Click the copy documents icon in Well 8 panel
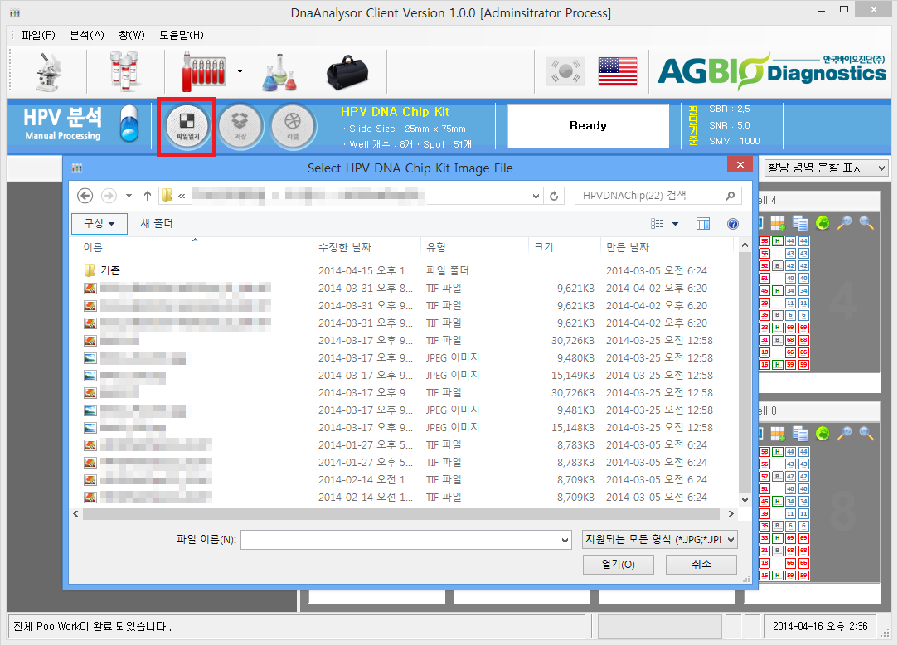The width and height of the screenshot is (898, 646). click(800, 434)
